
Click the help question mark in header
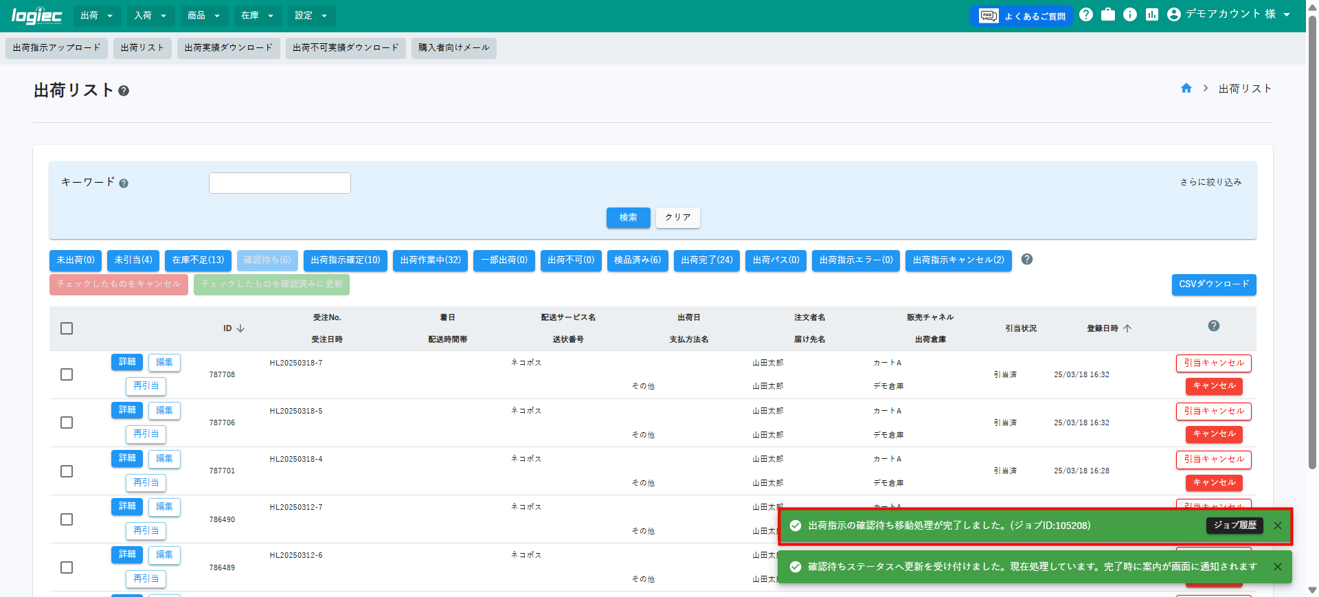(x=1086, y=14)
